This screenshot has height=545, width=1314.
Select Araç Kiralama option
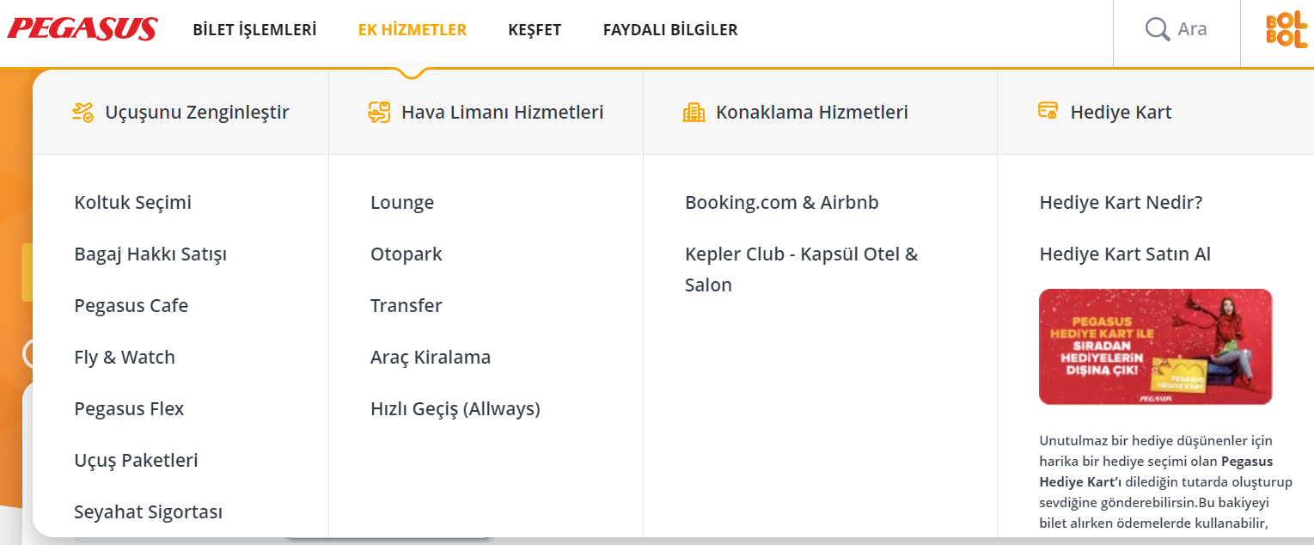tap(431, 358)
